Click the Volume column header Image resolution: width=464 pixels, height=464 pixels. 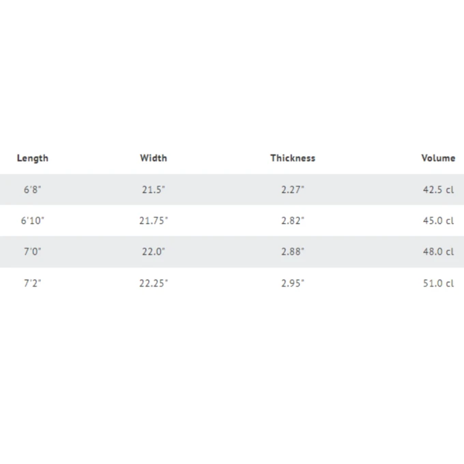coord(438,158)
